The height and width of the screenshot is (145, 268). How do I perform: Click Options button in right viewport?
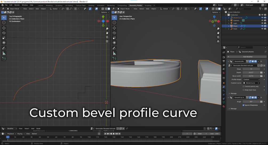pos(216,12)
